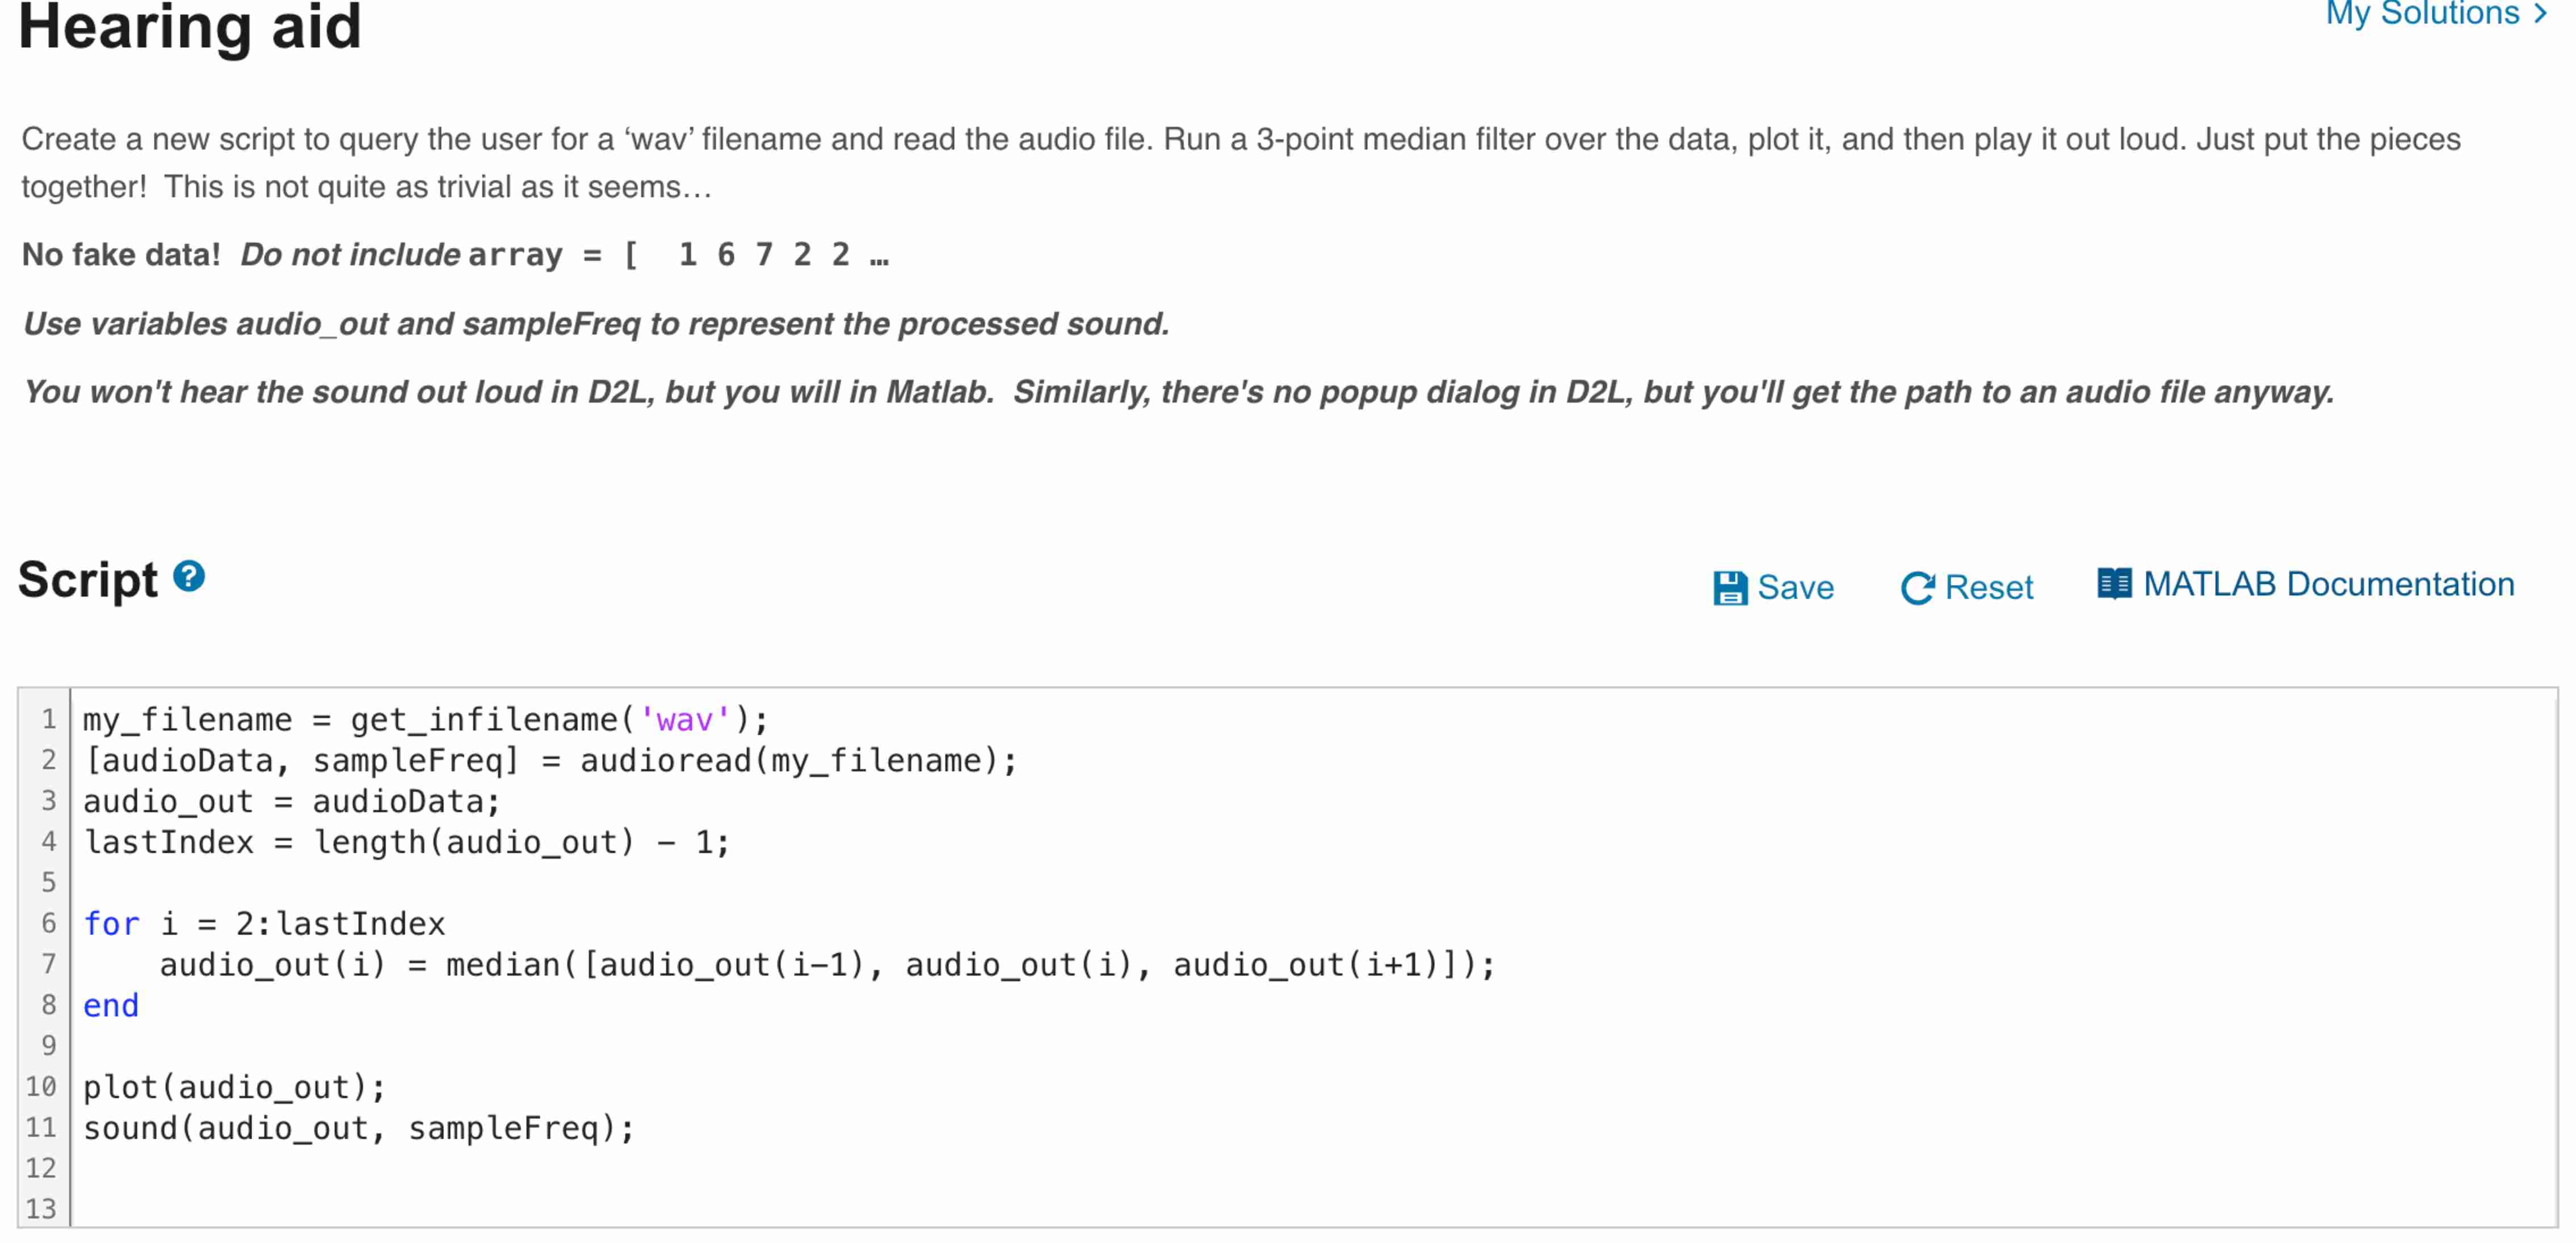Click the end keyword on line 8
The width and height of the screenshot is (2576, 1243).
pyautogui.click(x=110, y=1005)
